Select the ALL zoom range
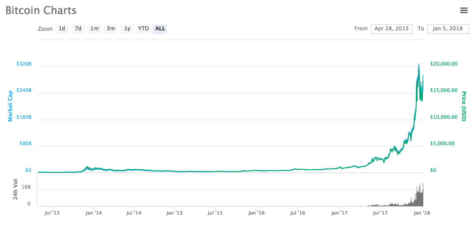This screenshot has height=226, width=471. 160,29
